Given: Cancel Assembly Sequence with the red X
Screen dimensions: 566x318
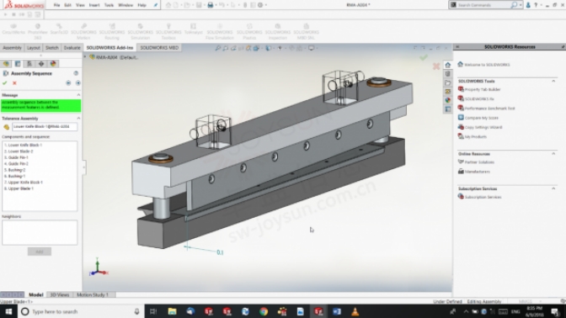Looking at the screenshot, I should (x=14, y=83).
